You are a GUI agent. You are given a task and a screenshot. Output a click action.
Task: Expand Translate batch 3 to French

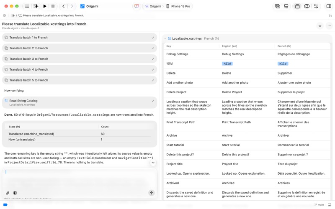tap(80, 59)
